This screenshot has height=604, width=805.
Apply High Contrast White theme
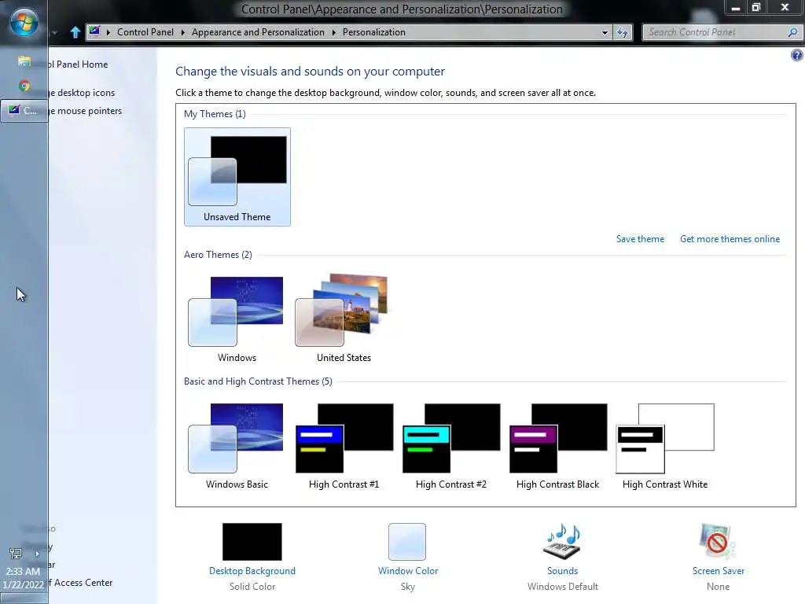[664, 445]
